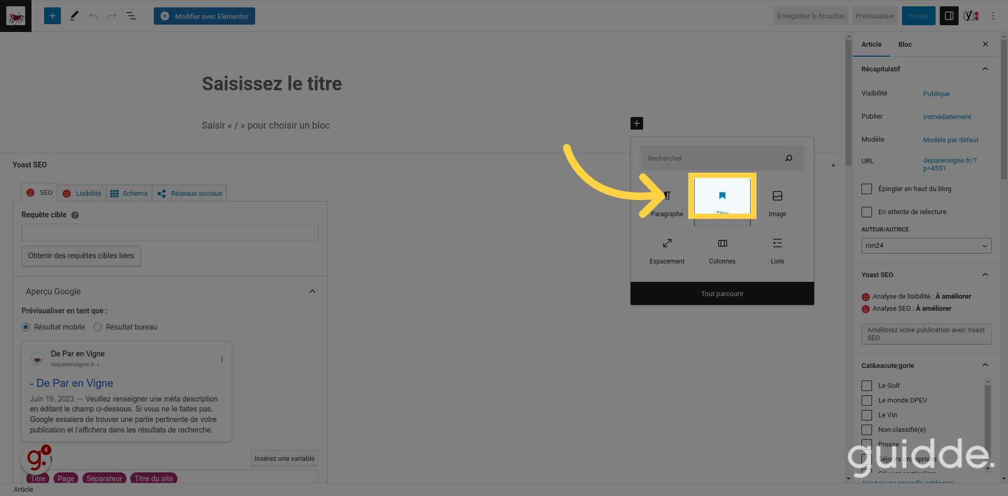This screenshot has width=1008, height=496.
Task: Collapse the Aperçu Google section
Action: point(312,291)
